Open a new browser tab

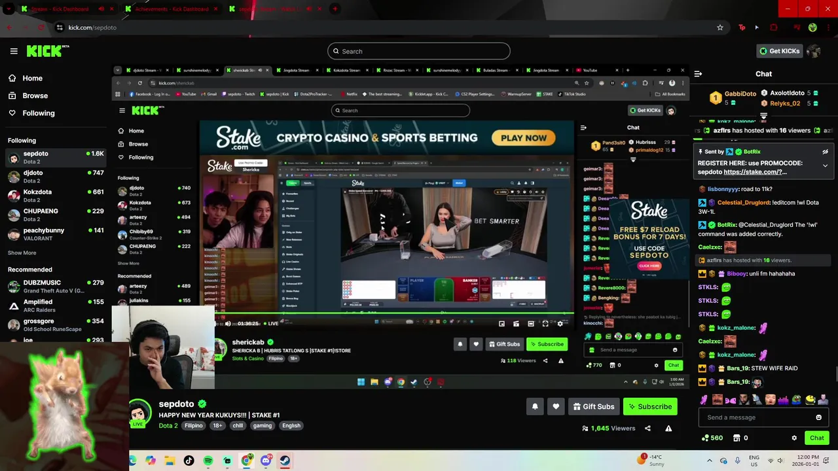(335, 9)
